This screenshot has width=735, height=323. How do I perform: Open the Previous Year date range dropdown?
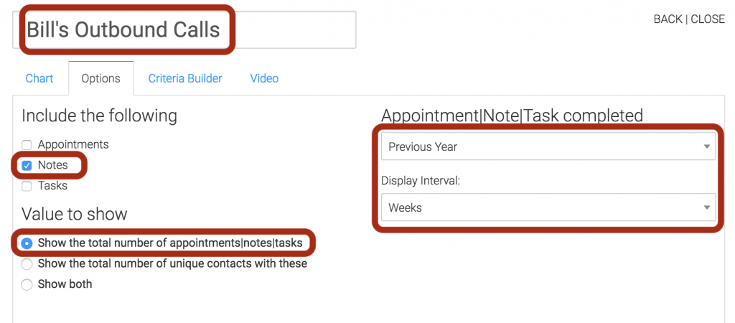(548, 146)
